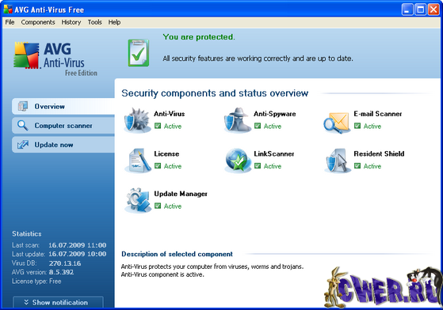443x310 pixels.
Task: Expand Show notification
Action: (58, 302)
